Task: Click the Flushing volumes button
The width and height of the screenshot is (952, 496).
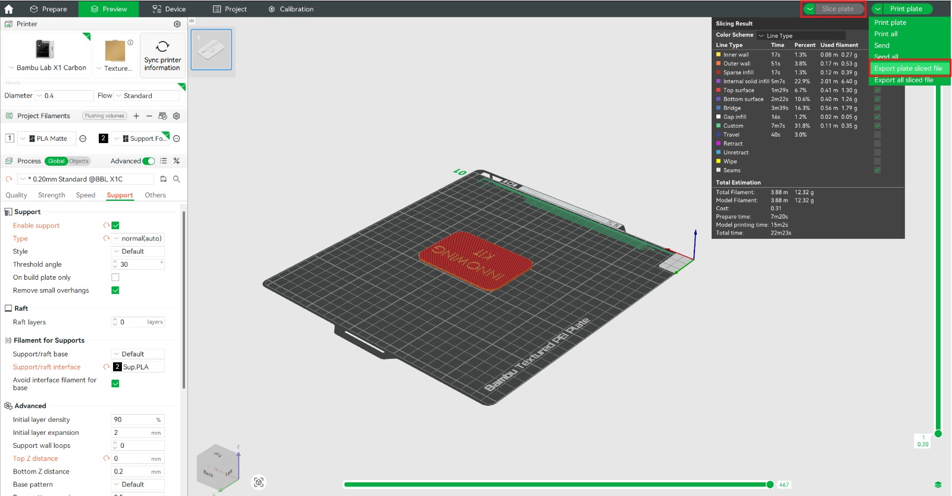Action: 104,116
